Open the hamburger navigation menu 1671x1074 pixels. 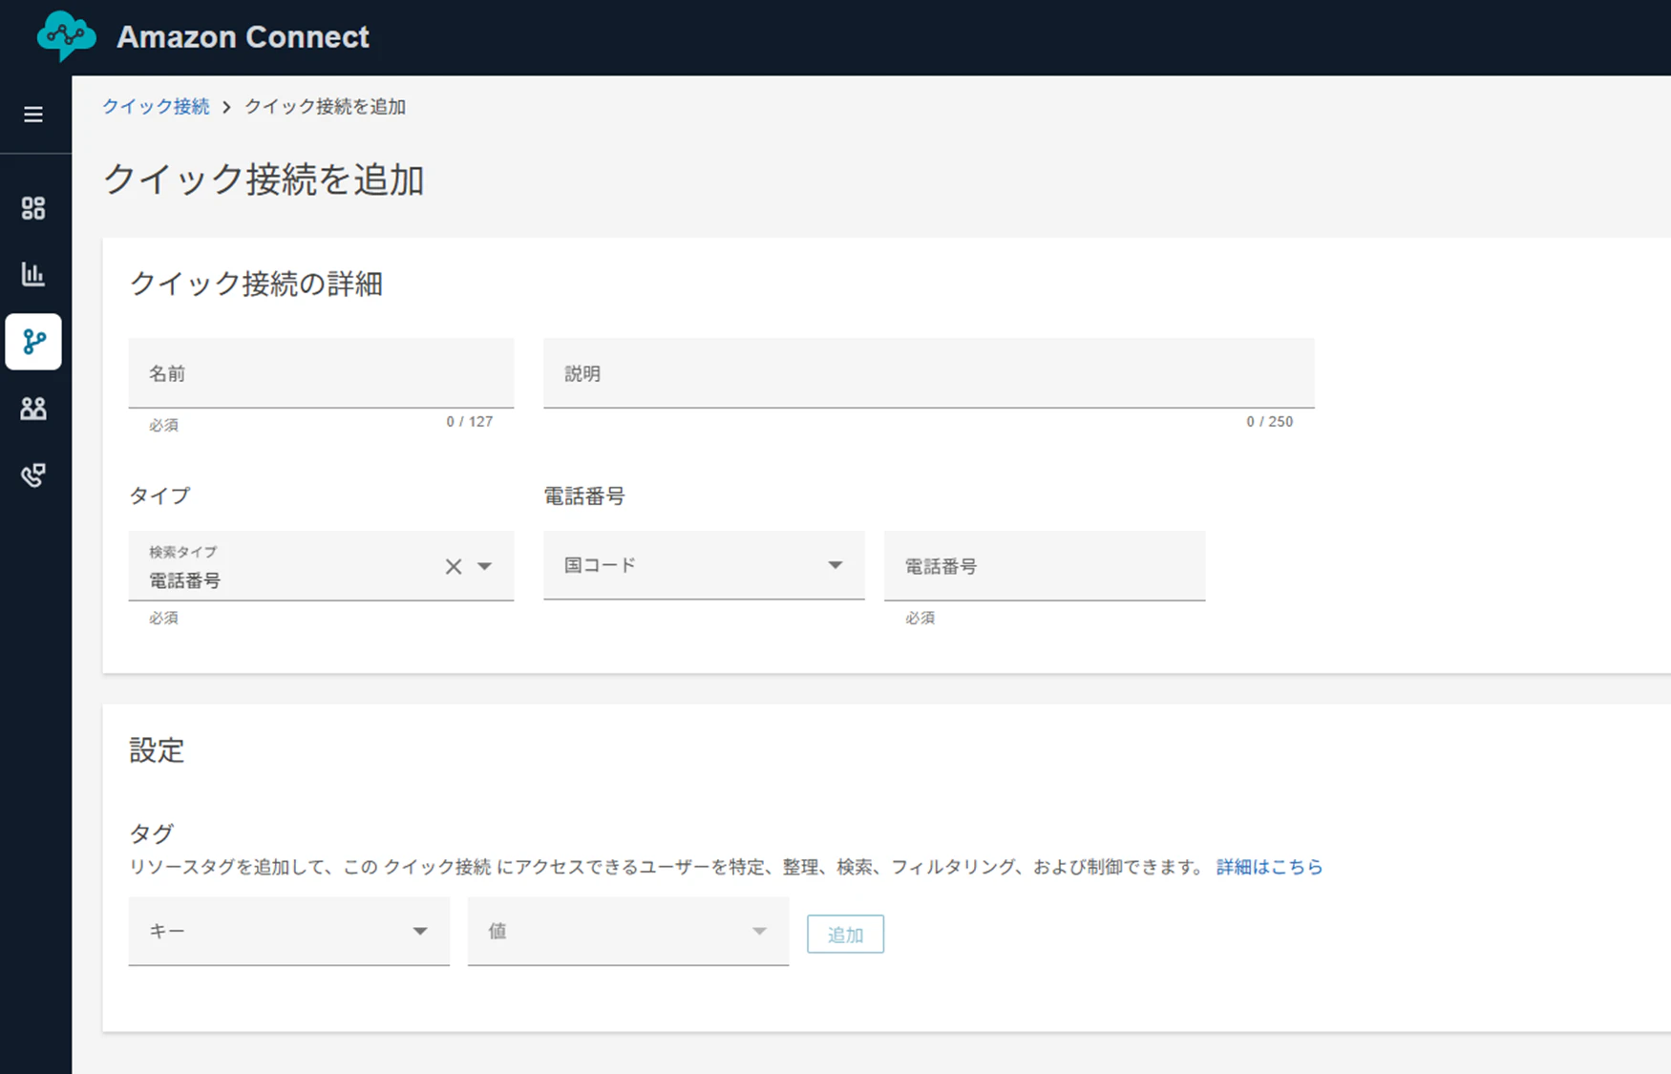pos(33,115)
